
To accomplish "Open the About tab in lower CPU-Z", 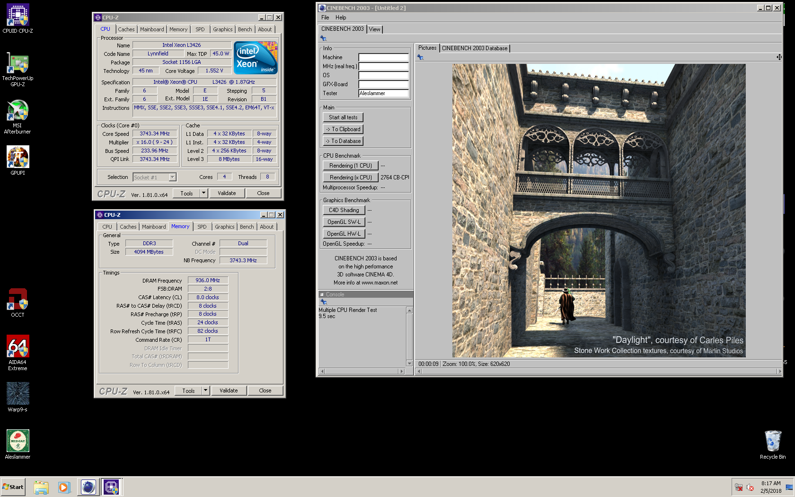I will (x=267, y=227).
